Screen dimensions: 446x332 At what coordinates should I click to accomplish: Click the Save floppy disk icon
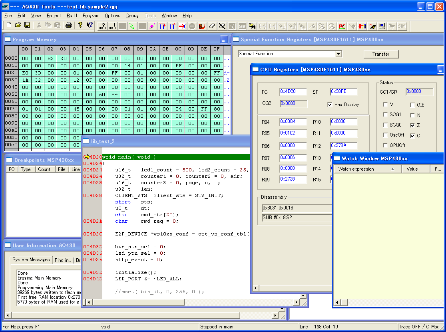(x=27, y=25)
